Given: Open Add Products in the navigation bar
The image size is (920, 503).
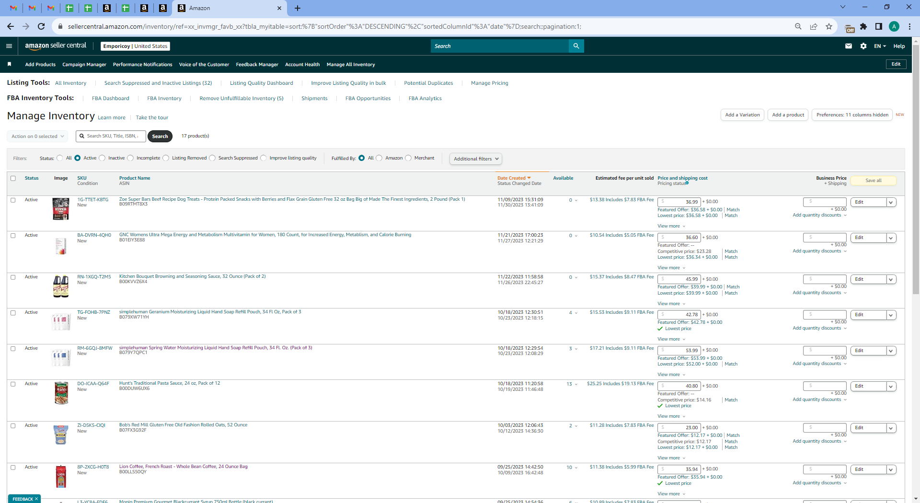Looking at the screenshot, I should [40, 64].
